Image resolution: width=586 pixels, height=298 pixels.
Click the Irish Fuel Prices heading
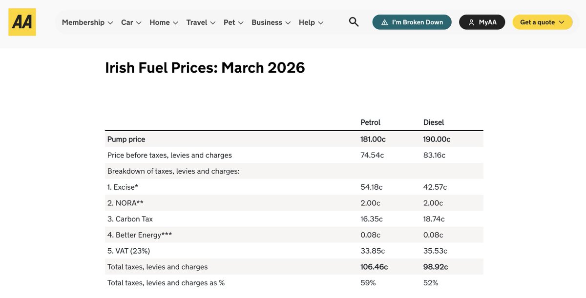pyautogui.click(x=205, y=67)
